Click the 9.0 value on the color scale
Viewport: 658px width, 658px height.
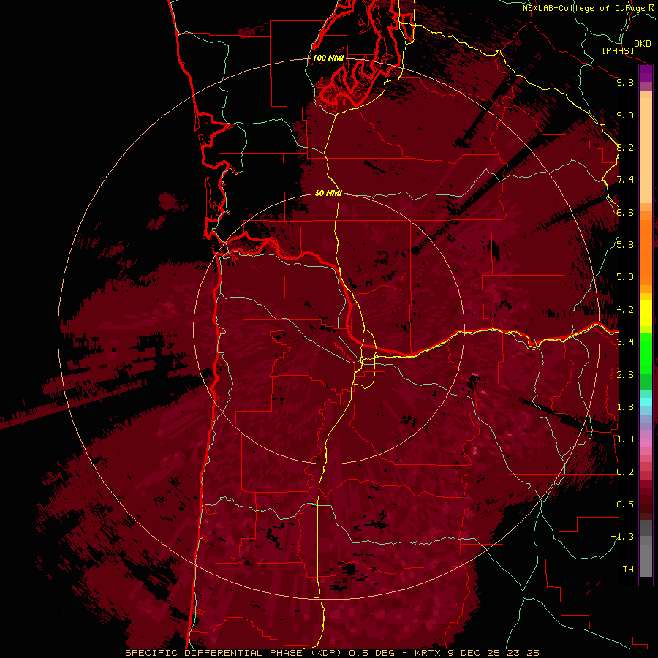[625, 116]
